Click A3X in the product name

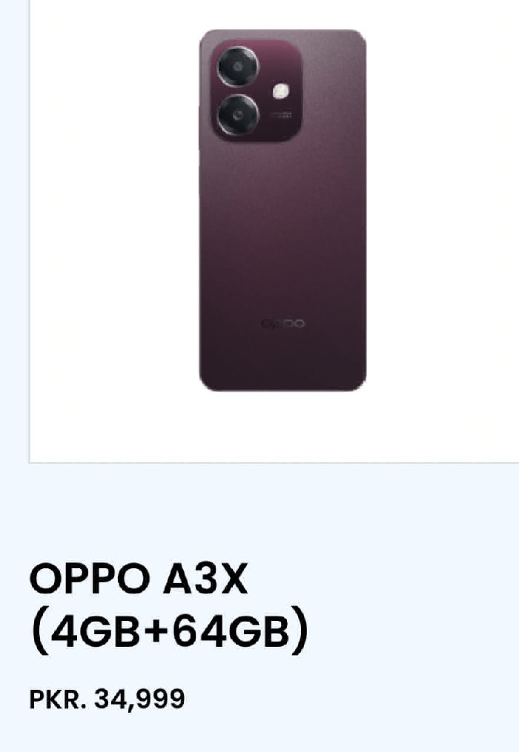pos(206,579)
